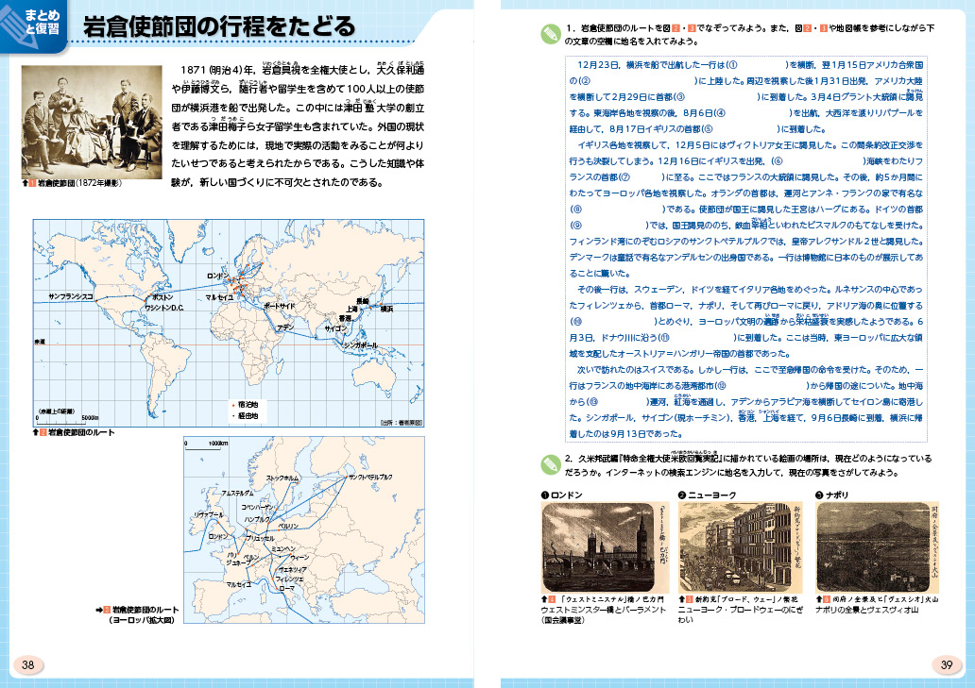Select the orange 宿泊地 legend dot
Screen dimensions: 975x688
(233, 405)
